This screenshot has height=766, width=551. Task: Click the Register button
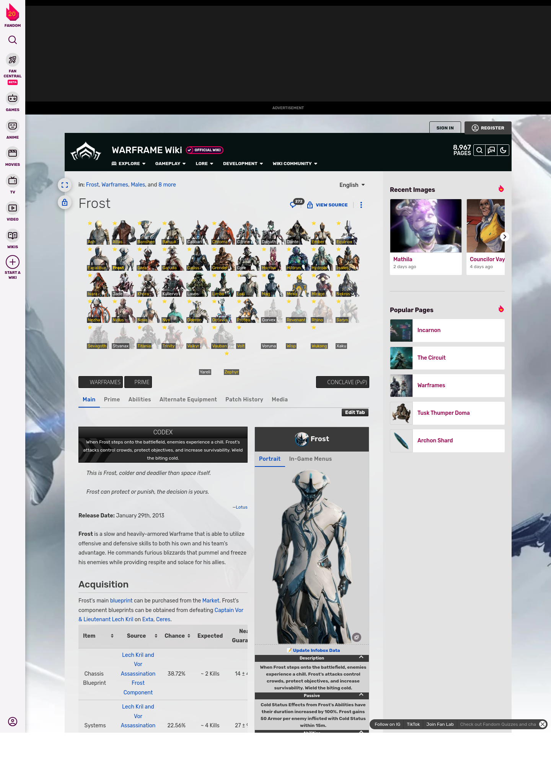pos(488,128)
